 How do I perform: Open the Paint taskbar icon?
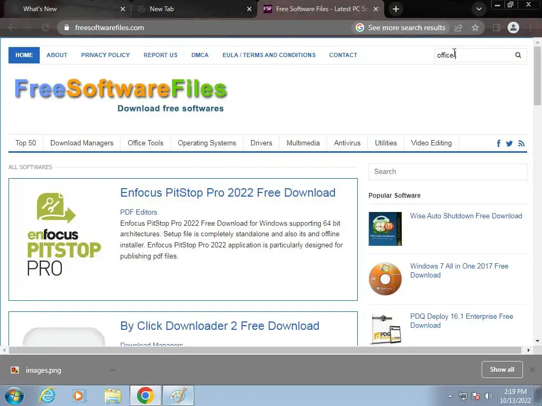pos(178,395)
